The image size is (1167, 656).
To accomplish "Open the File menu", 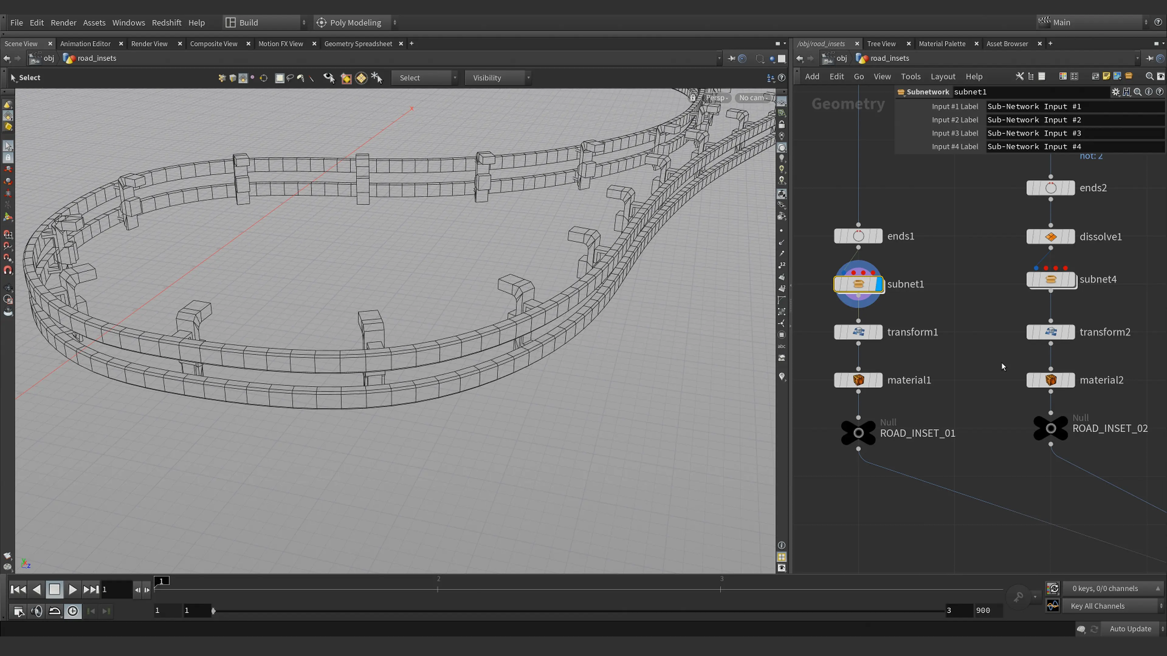I will click(x=16, y=23).
